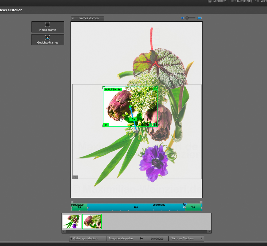Click Ausgabe abspielen

[121, 238]
